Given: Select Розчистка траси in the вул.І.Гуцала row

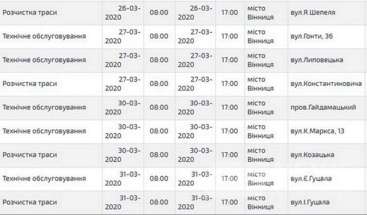Looking at the screenshot, I should point(30,202).
